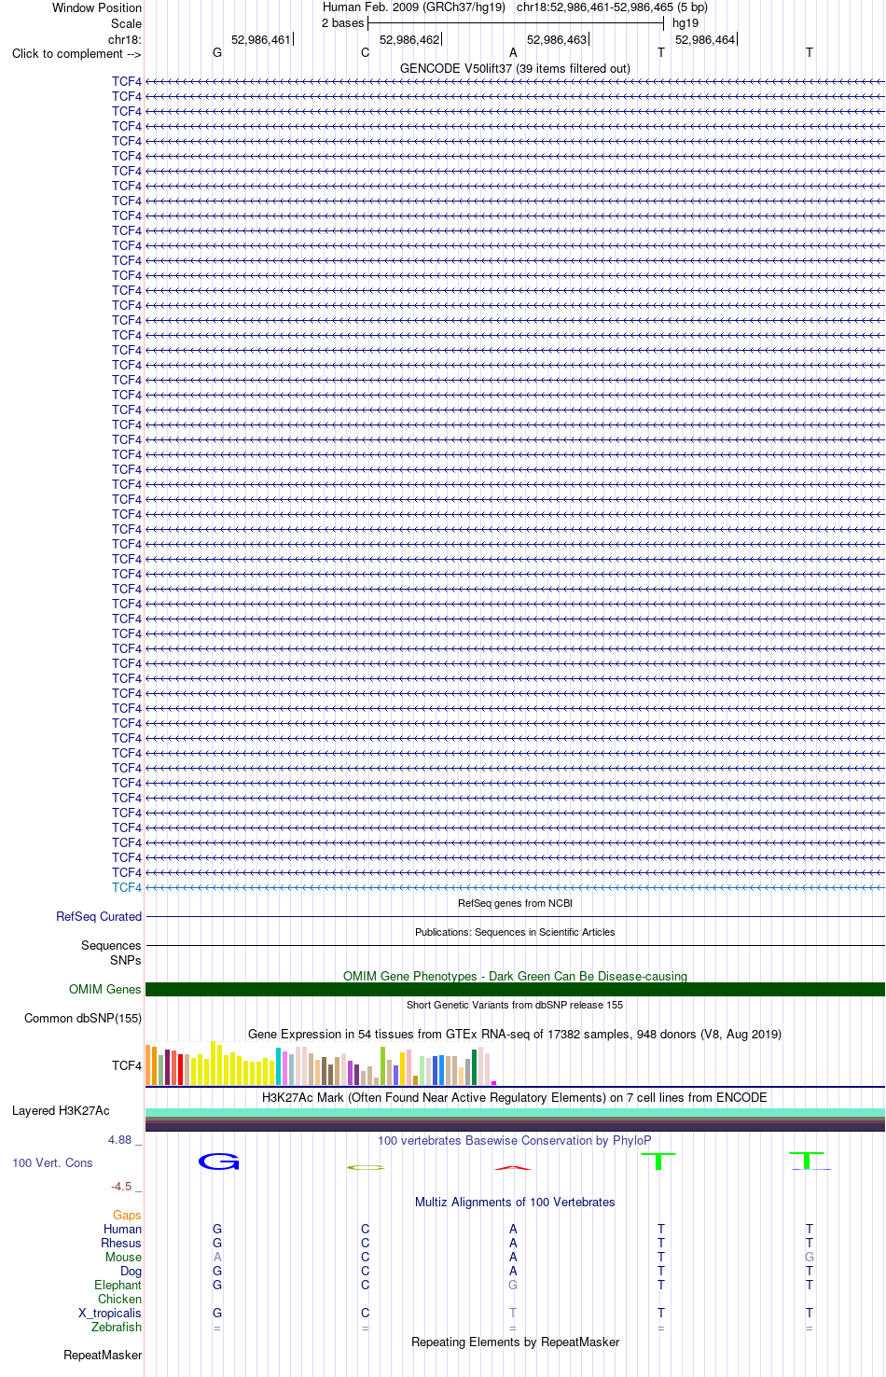Click gray G base in Elephant row
The height and width of the screenshot is (1377, 886).
point(513,1285)
